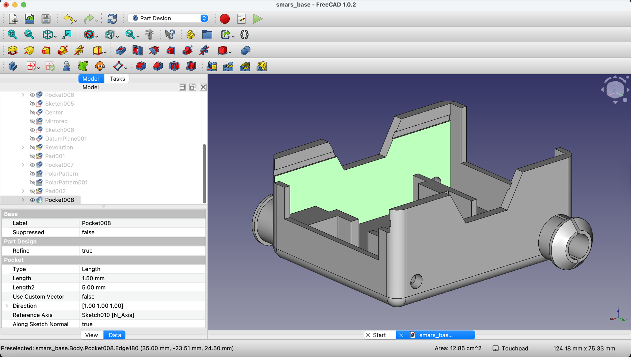Open the What's This help cursor icon
Image resolution: width=631 pixels, height=357 pixels.
coord(170,34)
